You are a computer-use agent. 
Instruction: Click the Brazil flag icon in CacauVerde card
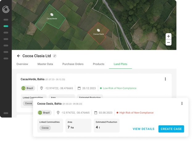coord(23,88)
